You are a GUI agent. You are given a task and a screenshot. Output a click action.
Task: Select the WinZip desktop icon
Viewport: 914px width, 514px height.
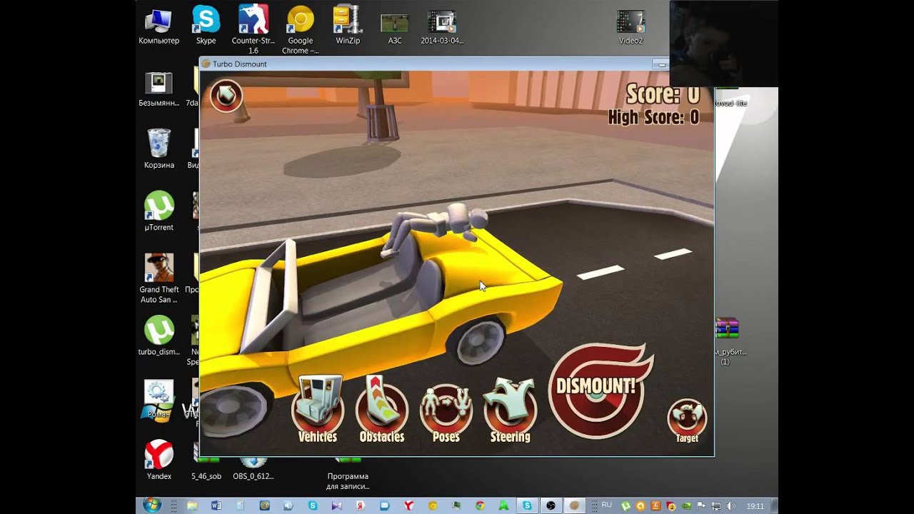pyautogui.click(x=348, y=26)
